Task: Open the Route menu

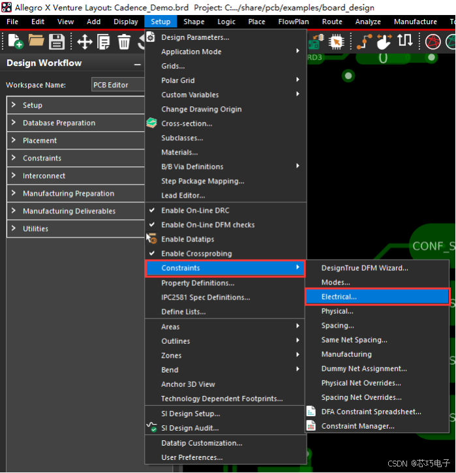Action: pyautogui.click(x=332, y=22)
